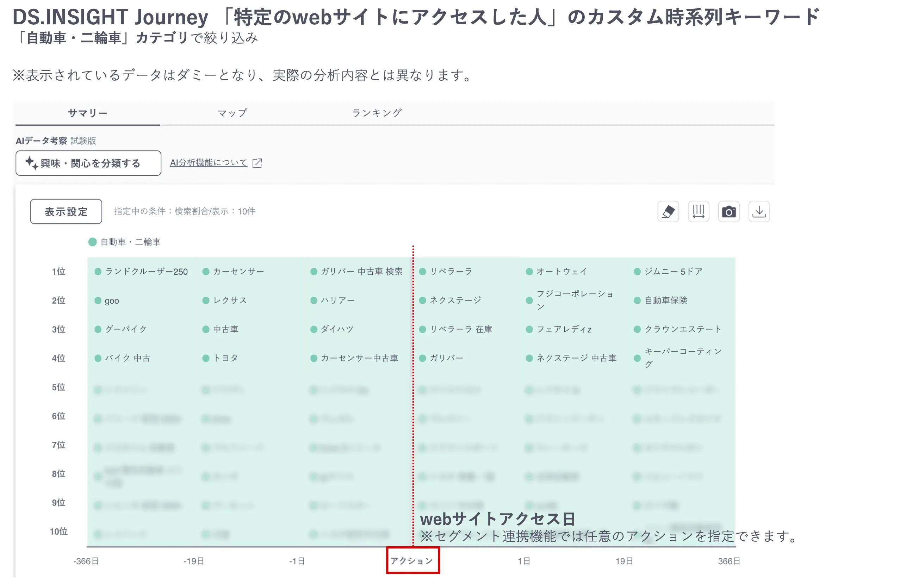Click the アクション axis label
The image size is (906, 578).
point(412,561)
